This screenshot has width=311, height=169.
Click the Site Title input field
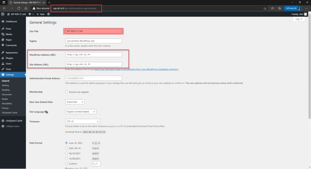coord(94,31)
